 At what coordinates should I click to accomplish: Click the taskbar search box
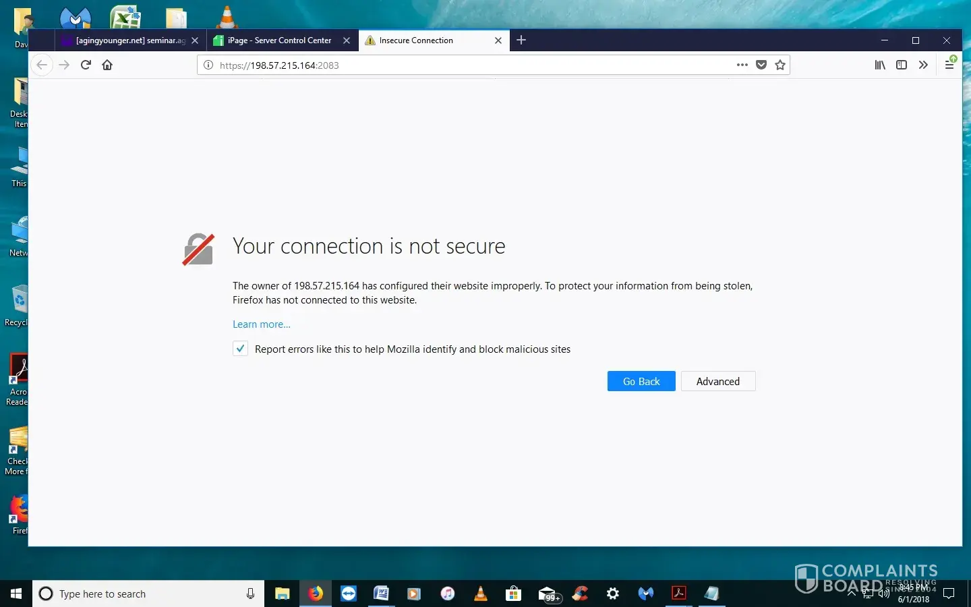148,594
